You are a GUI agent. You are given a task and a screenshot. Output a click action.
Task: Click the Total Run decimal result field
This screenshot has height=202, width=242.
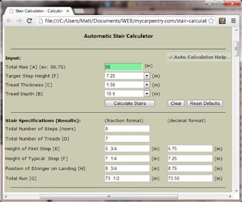pos(190,178)
